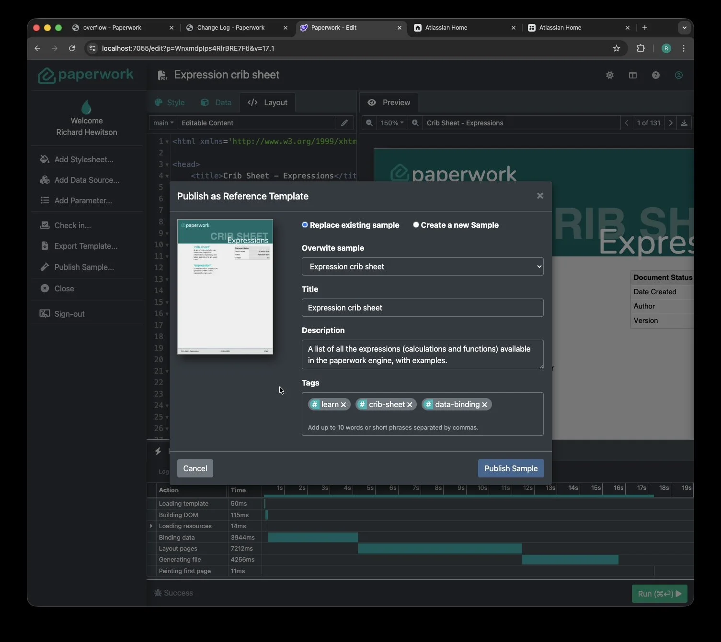Toggle the theme settings sun icon
The height and width of the screenshot is (642, 721).
coord(610,75)
